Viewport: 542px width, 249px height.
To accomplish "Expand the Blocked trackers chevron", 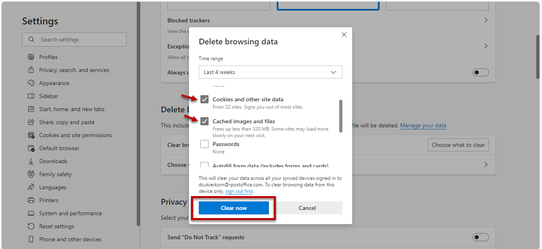I will pos(486,20).
